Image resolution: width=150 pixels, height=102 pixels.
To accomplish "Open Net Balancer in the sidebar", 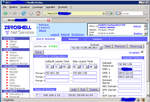I will tap(18, 89).
